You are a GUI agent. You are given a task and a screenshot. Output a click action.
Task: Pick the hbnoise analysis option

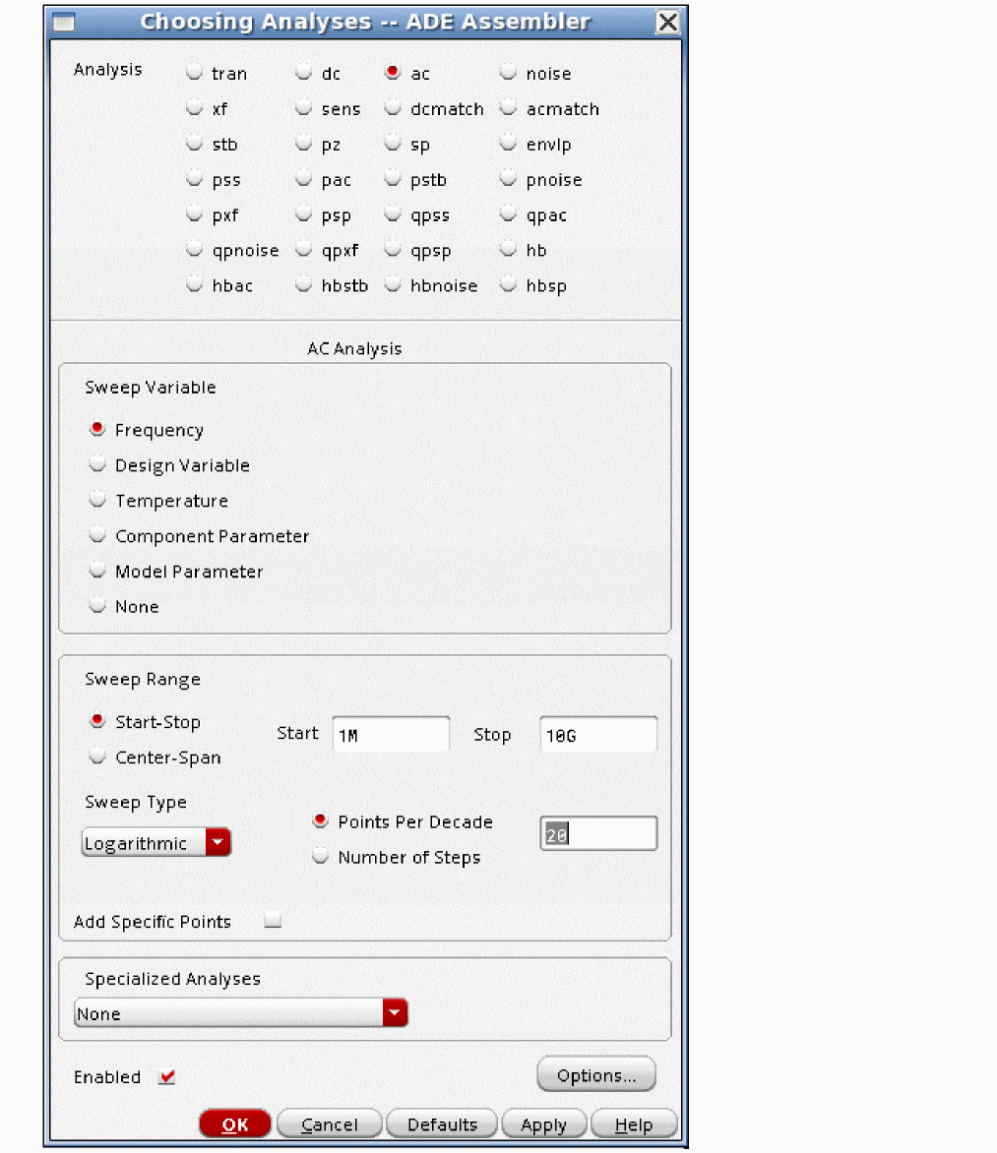(x=393, y=284)
